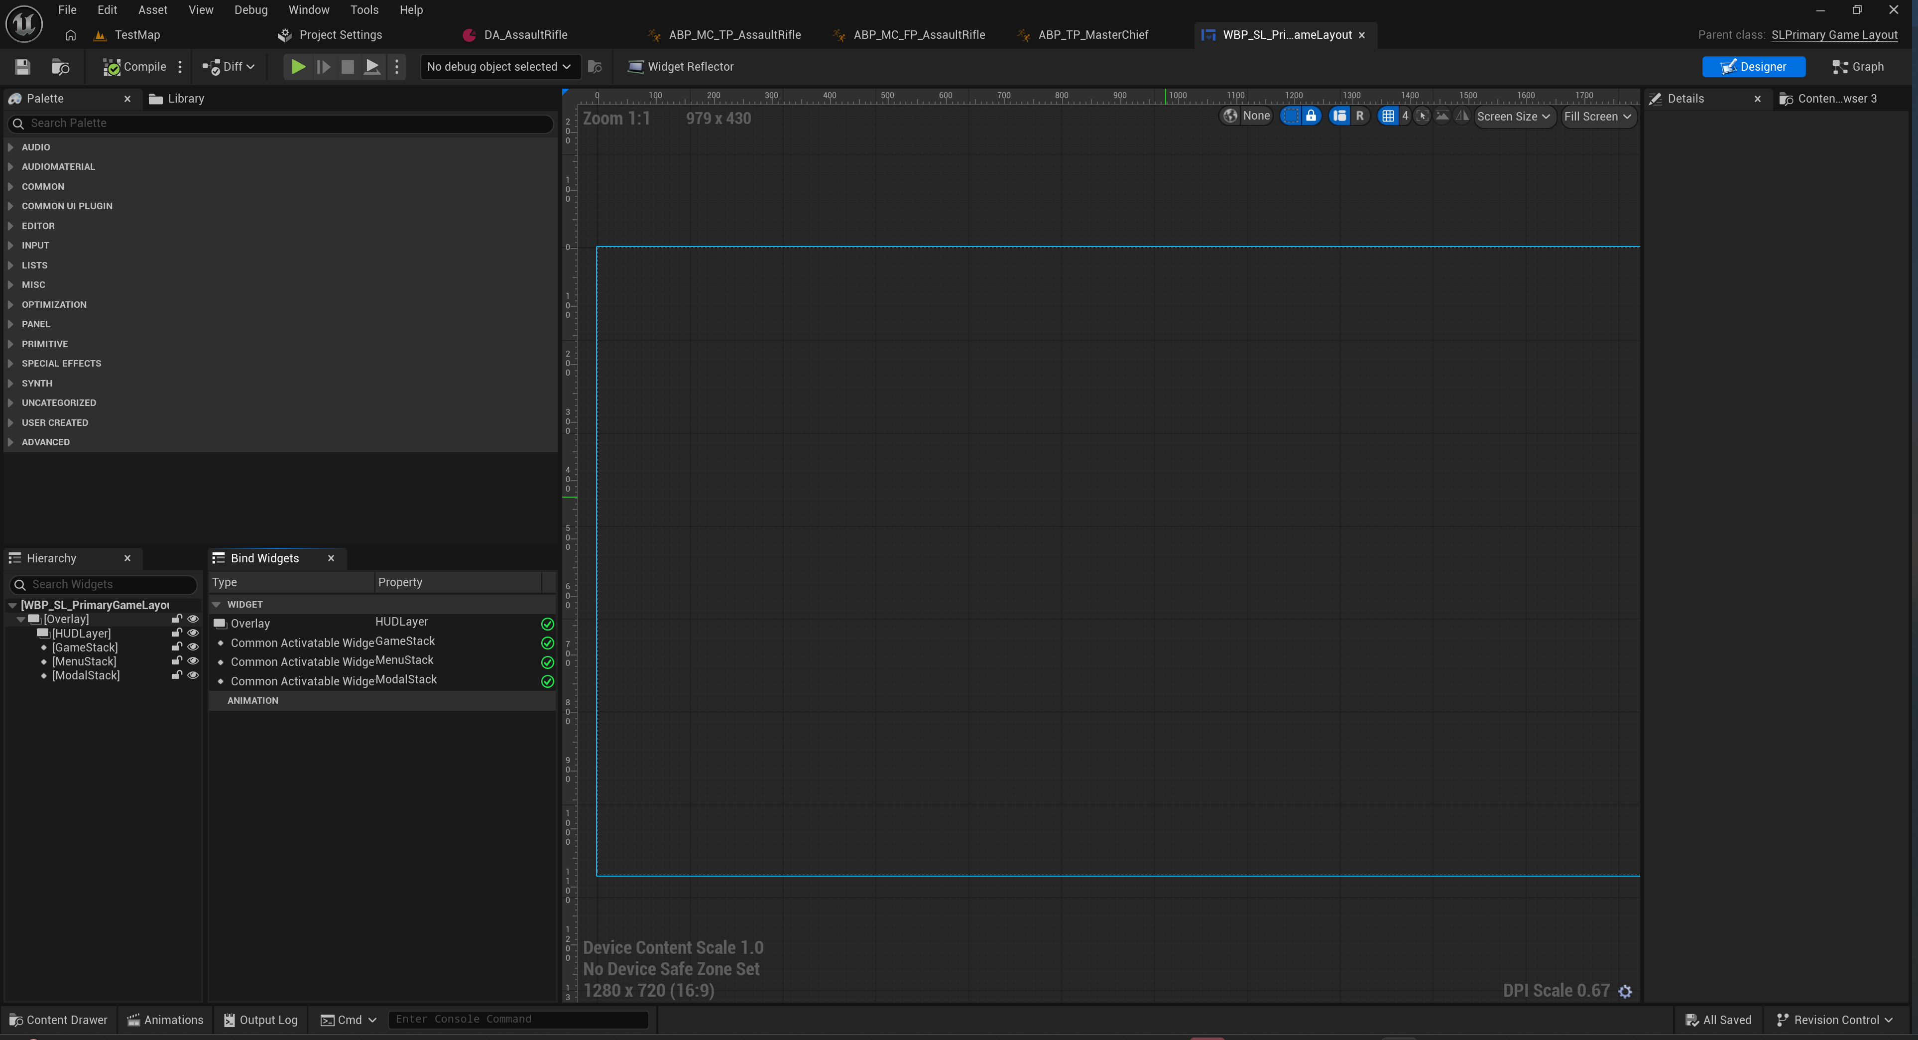Image resolution: width=1918 pixels, height=1040 pixels.
Task: Toggle lock on the [GameStack] widget
Action: (x=176, y=648)
